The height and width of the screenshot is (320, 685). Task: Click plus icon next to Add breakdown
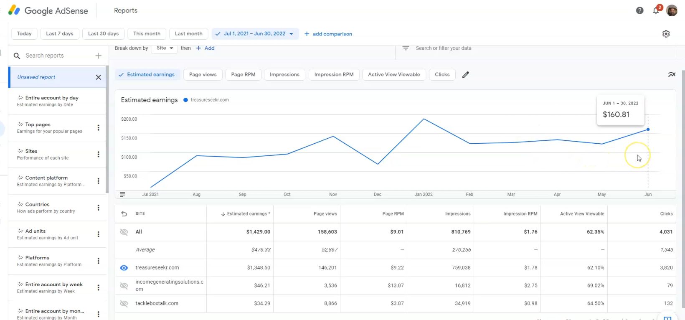(x=198, y=48)
